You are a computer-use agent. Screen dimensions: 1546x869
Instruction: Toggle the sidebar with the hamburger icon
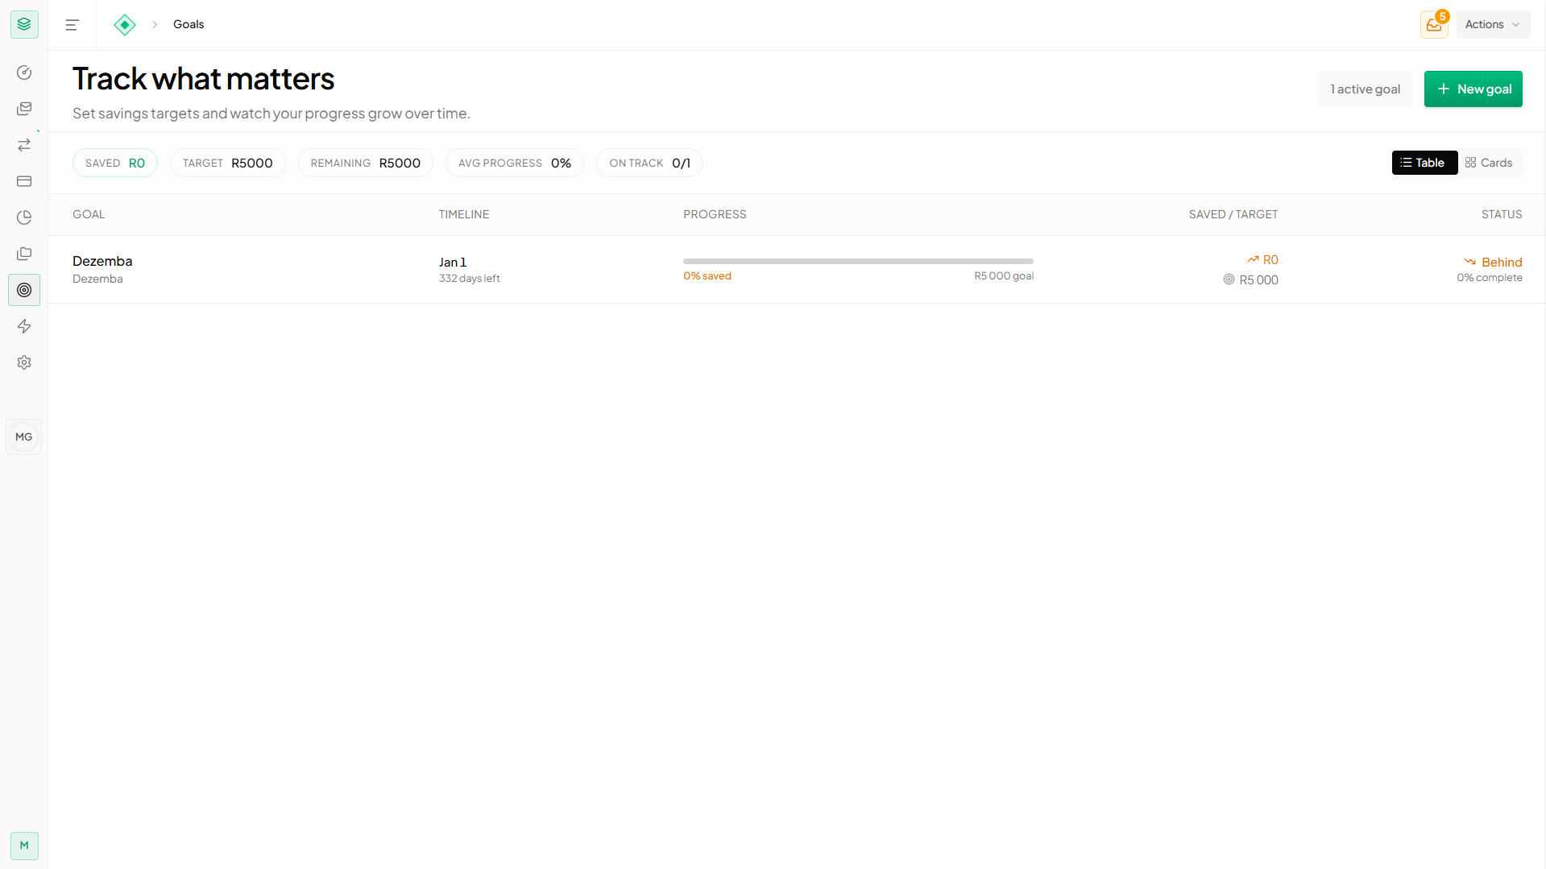72,24
